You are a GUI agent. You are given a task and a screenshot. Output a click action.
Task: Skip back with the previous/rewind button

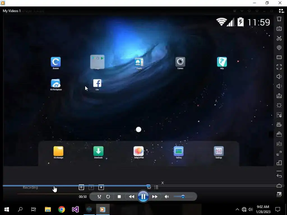click(x=131, y=197)
